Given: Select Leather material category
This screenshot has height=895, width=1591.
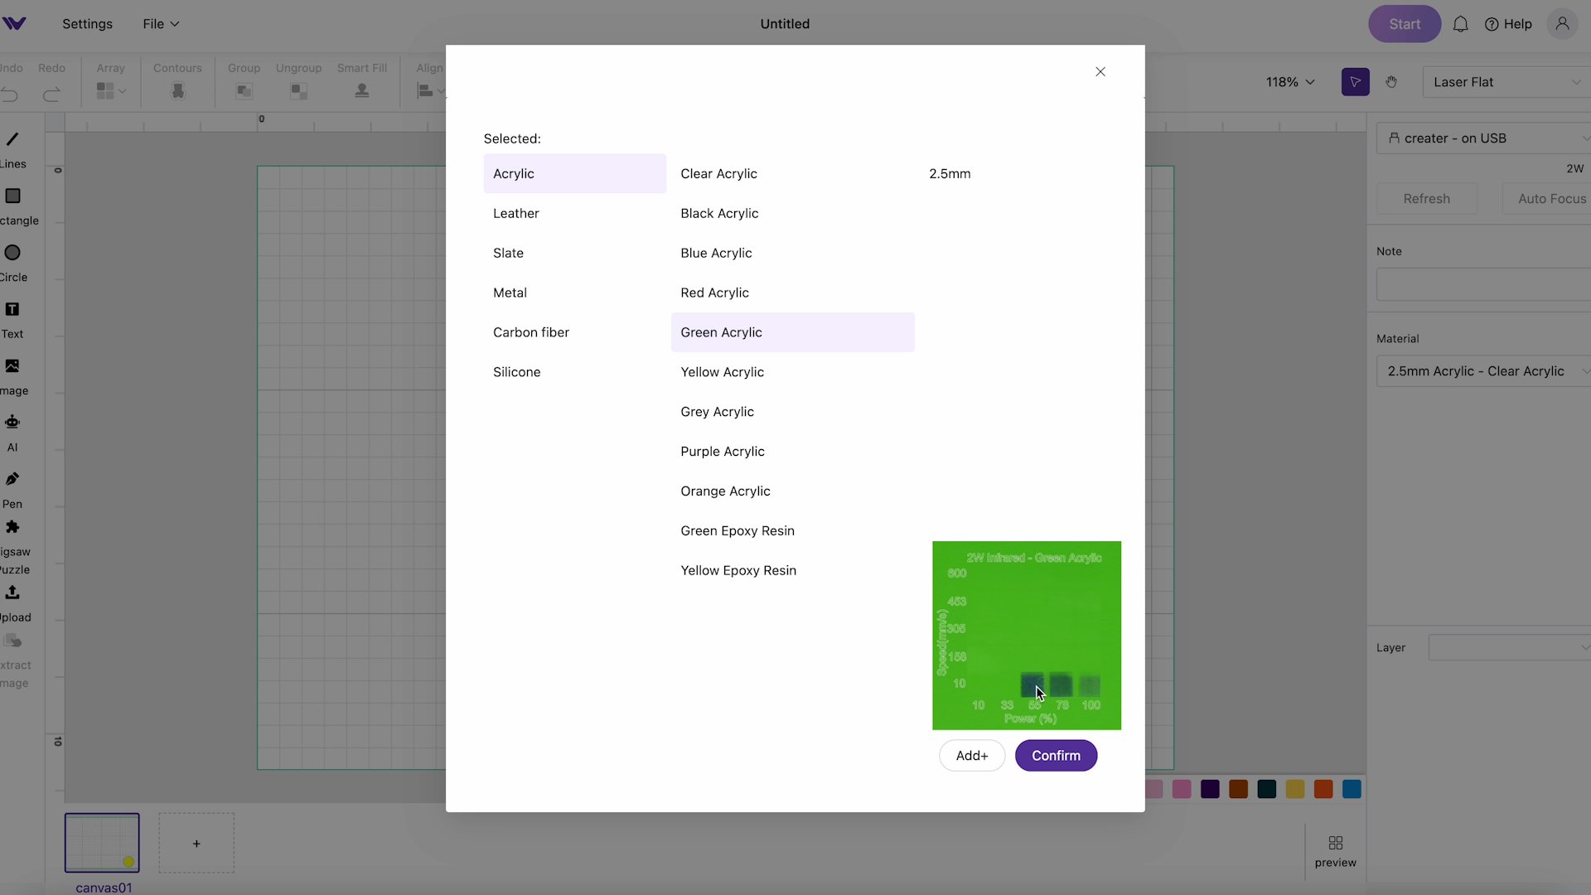Looking at the screenshot, I should 517,213.
